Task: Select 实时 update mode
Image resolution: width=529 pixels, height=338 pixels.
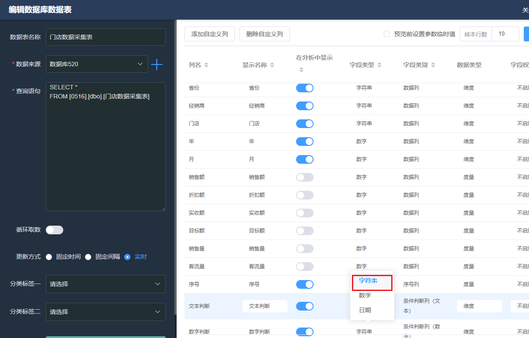Action: pos(127,257)
